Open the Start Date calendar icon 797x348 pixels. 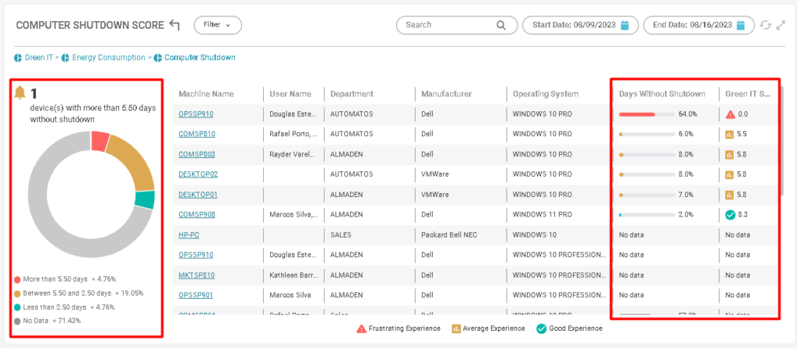(x=625, y=25)
